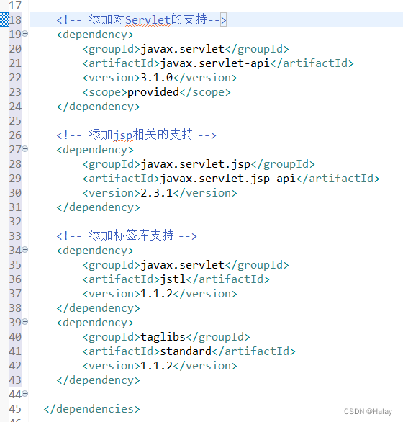This screenshot has height=422, width=403.
Task: Click groupId value taglibs
Action: click(163, 337)
